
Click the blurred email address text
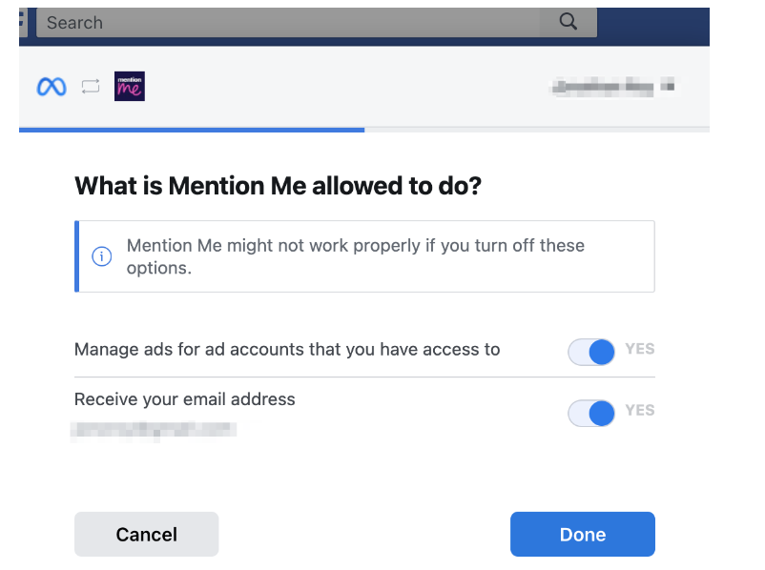point(154,430)
